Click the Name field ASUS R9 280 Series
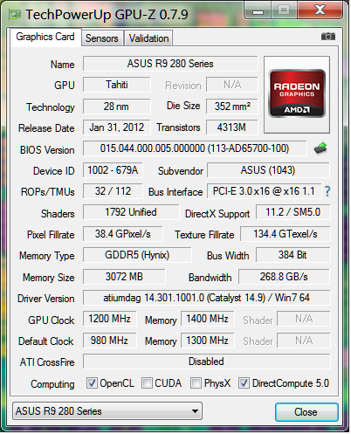Screen dimensions: 351x434 pyautogui.click(x=170, y=64)
